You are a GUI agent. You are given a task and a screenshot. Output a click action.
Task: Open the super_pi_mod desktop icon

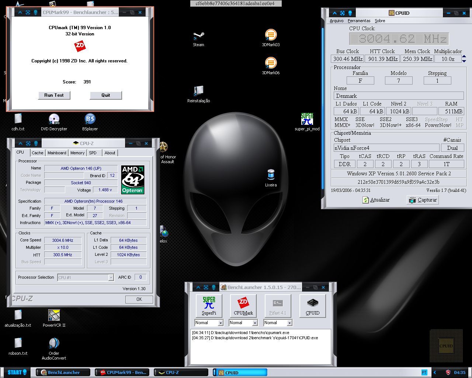(x=307, y=122)
